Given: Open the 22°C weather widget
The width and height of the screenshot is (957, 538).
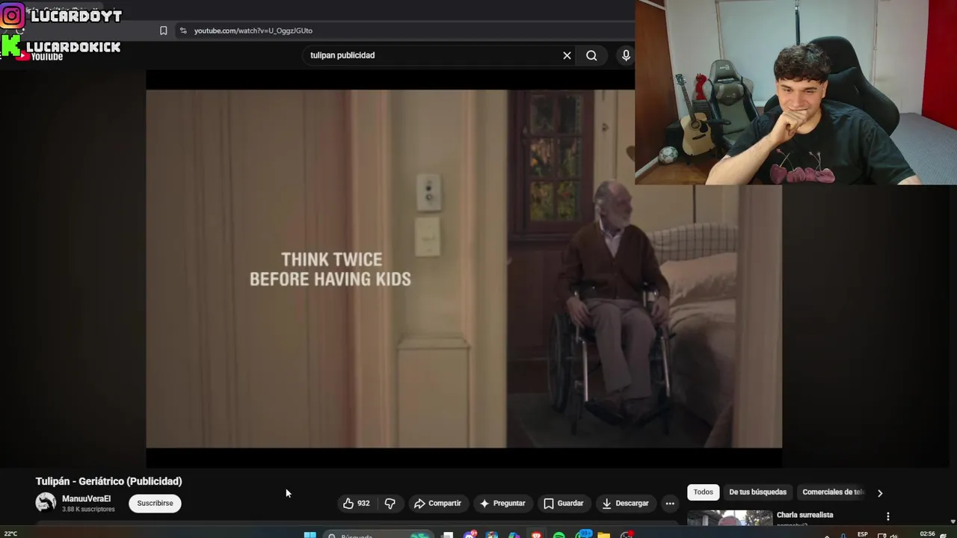Looking at the screenshot, I should 10,534.
